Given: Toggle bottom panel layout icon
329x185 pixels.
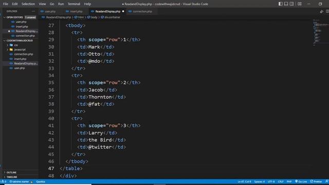Looking at the screenshot, I should pos(286,4).
